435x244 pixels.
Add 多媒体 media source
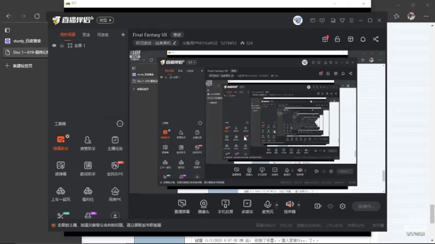tap(247, 207)
